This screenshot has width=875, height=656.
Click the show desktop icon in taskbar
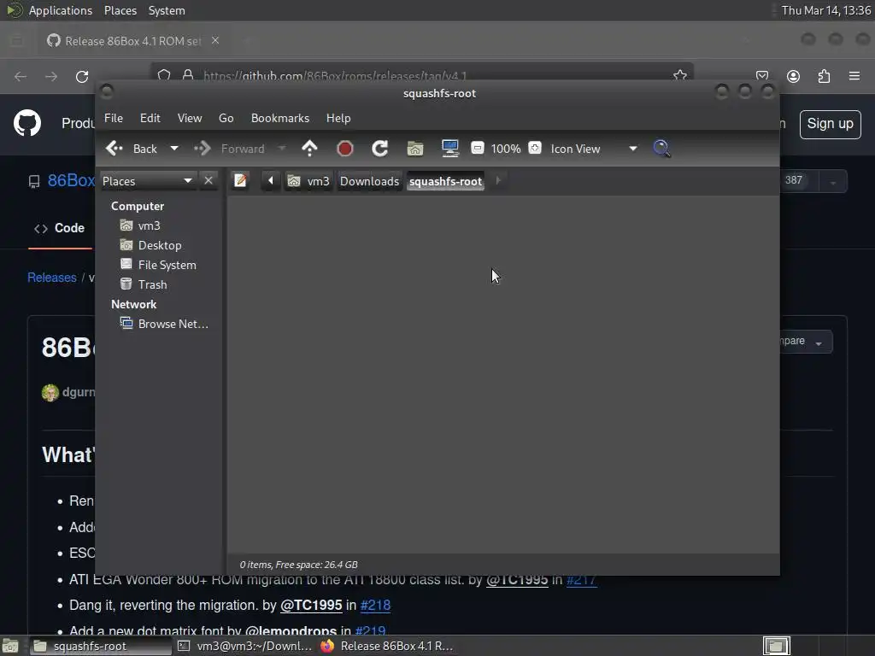pos(10,646)
